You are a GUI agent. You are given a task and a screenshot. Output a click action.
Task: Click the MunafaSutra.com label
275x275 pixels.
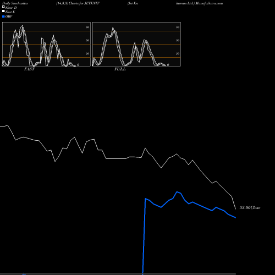[x=209, y=3]
